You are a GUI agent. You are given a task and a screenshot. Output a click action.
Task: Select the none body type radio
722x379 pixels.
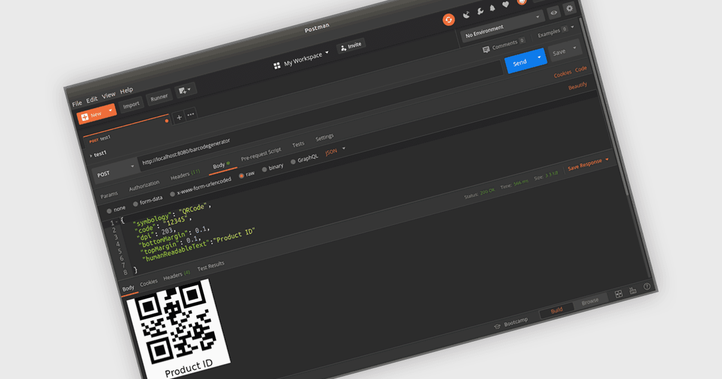point(109,211)
